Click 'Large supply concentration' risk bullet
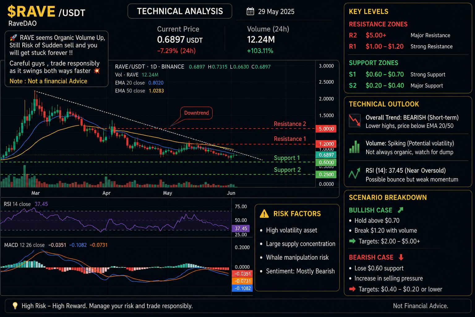The height and width of the screenshot is (317, 475). [301, 244]
